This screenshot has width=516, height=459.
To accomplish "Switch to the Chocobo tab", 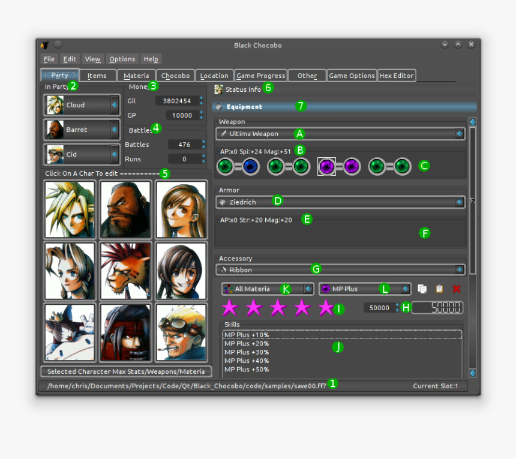I will point(175,76).
